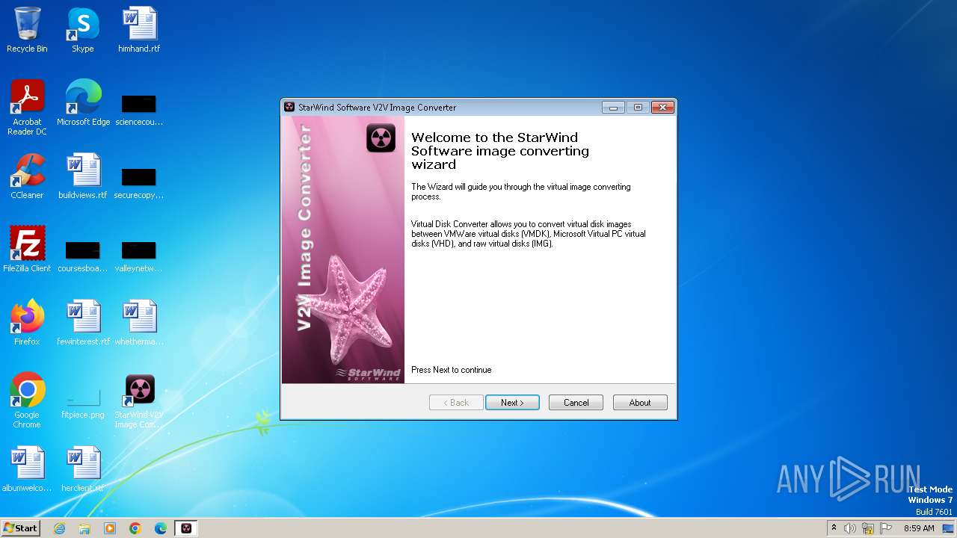The image size is (957, 538).
Task: Open Windows Explorer folder in taskbar
Action: click(84, 528)
